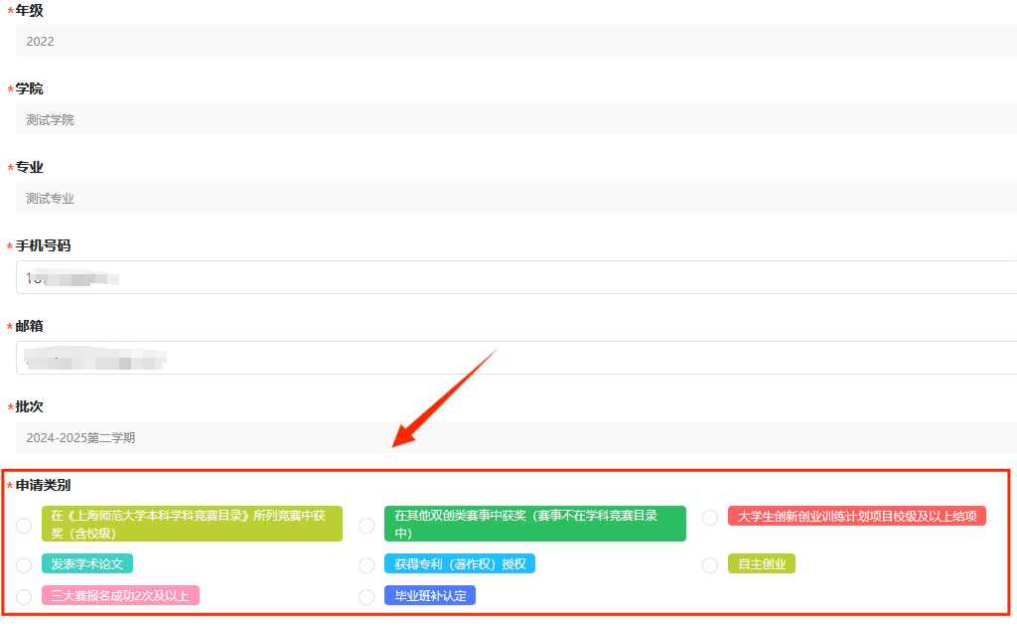Viewport: 1017px width, 626px height.
Task: Choose radio button for 获得专利（著作权）授权
Action: pos(366,564)
